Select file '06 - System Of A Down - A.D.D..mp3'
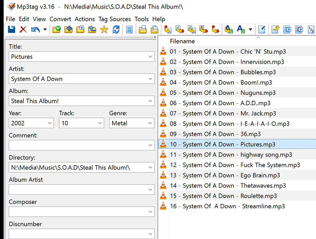 pyautogui.click(x=220, y=103)
